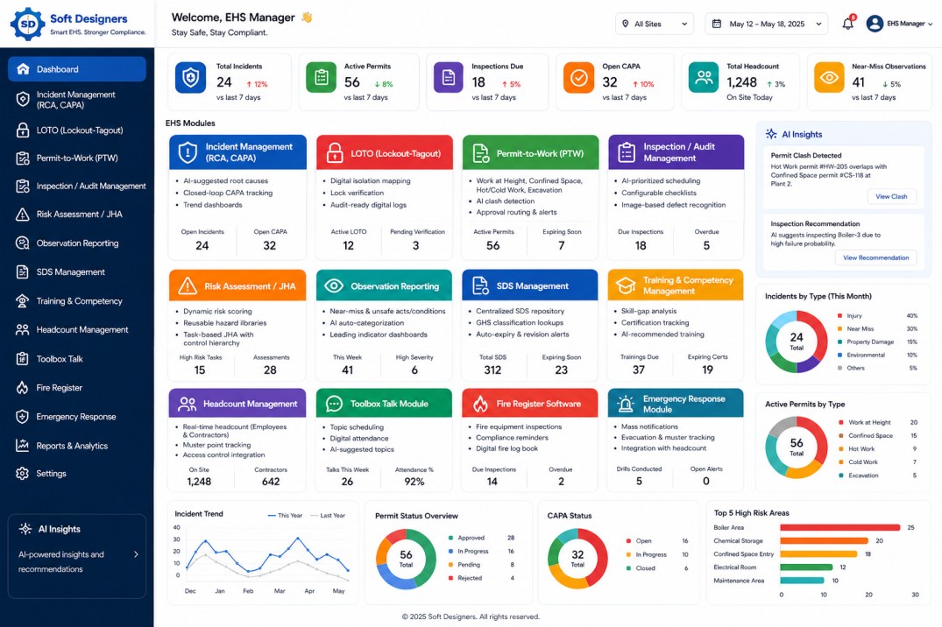Screen dimensions: 942x627
Task: Click the sidebar Settings gear icon
Action: (x=22, y=473)
